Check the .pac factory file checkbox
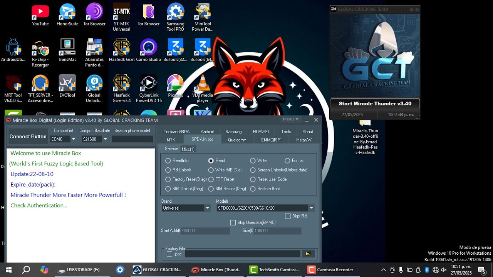The height and width of the screenshot is (277, 493). 169,254
